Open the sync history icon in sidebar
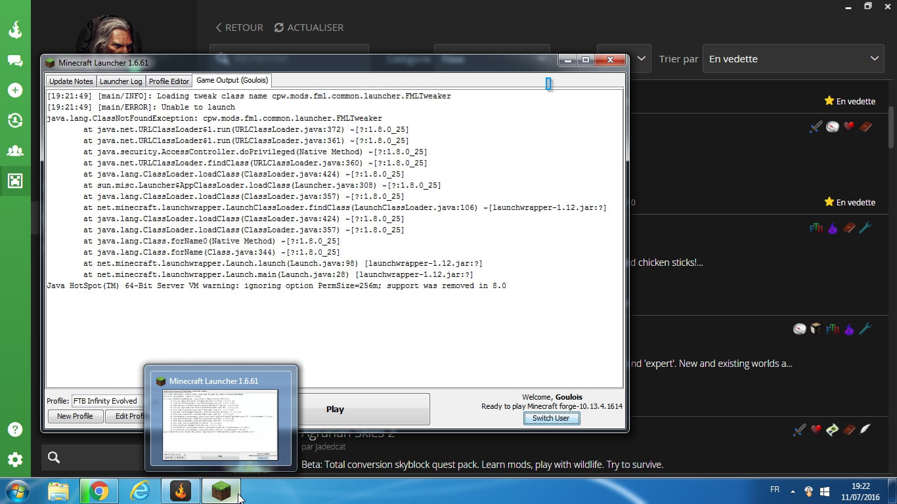 [x=15, y=120]
